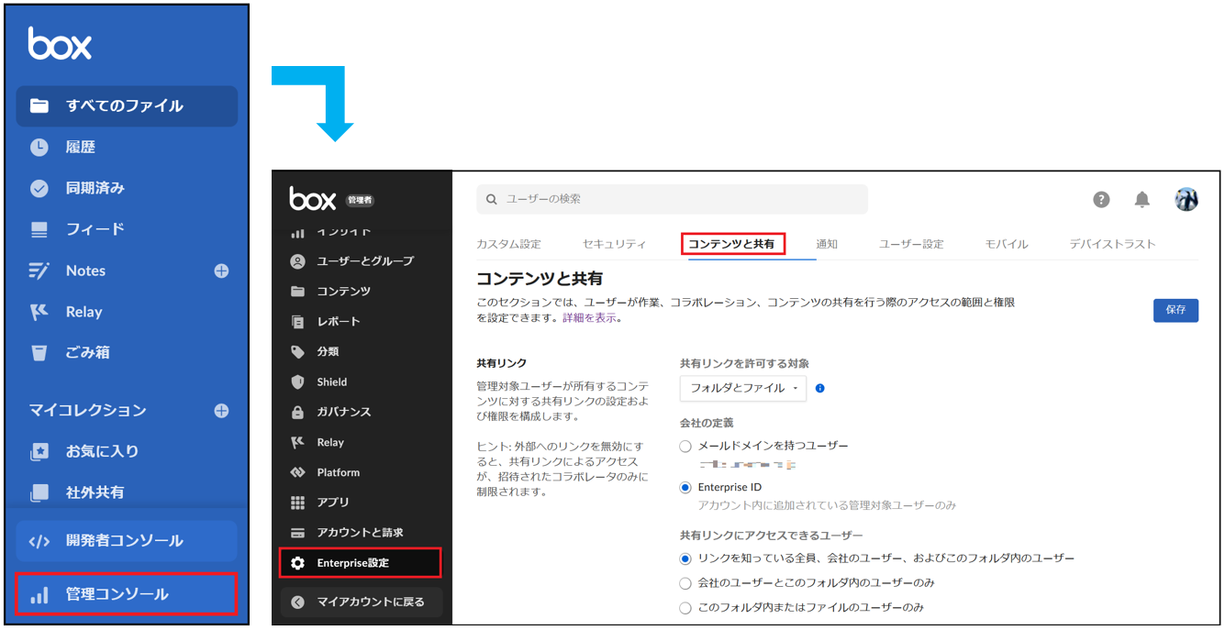The height and width of the screenshot is (630, 1225).
Task: Click the Enterprise設定 gear icon
Action: pos(297,563)
